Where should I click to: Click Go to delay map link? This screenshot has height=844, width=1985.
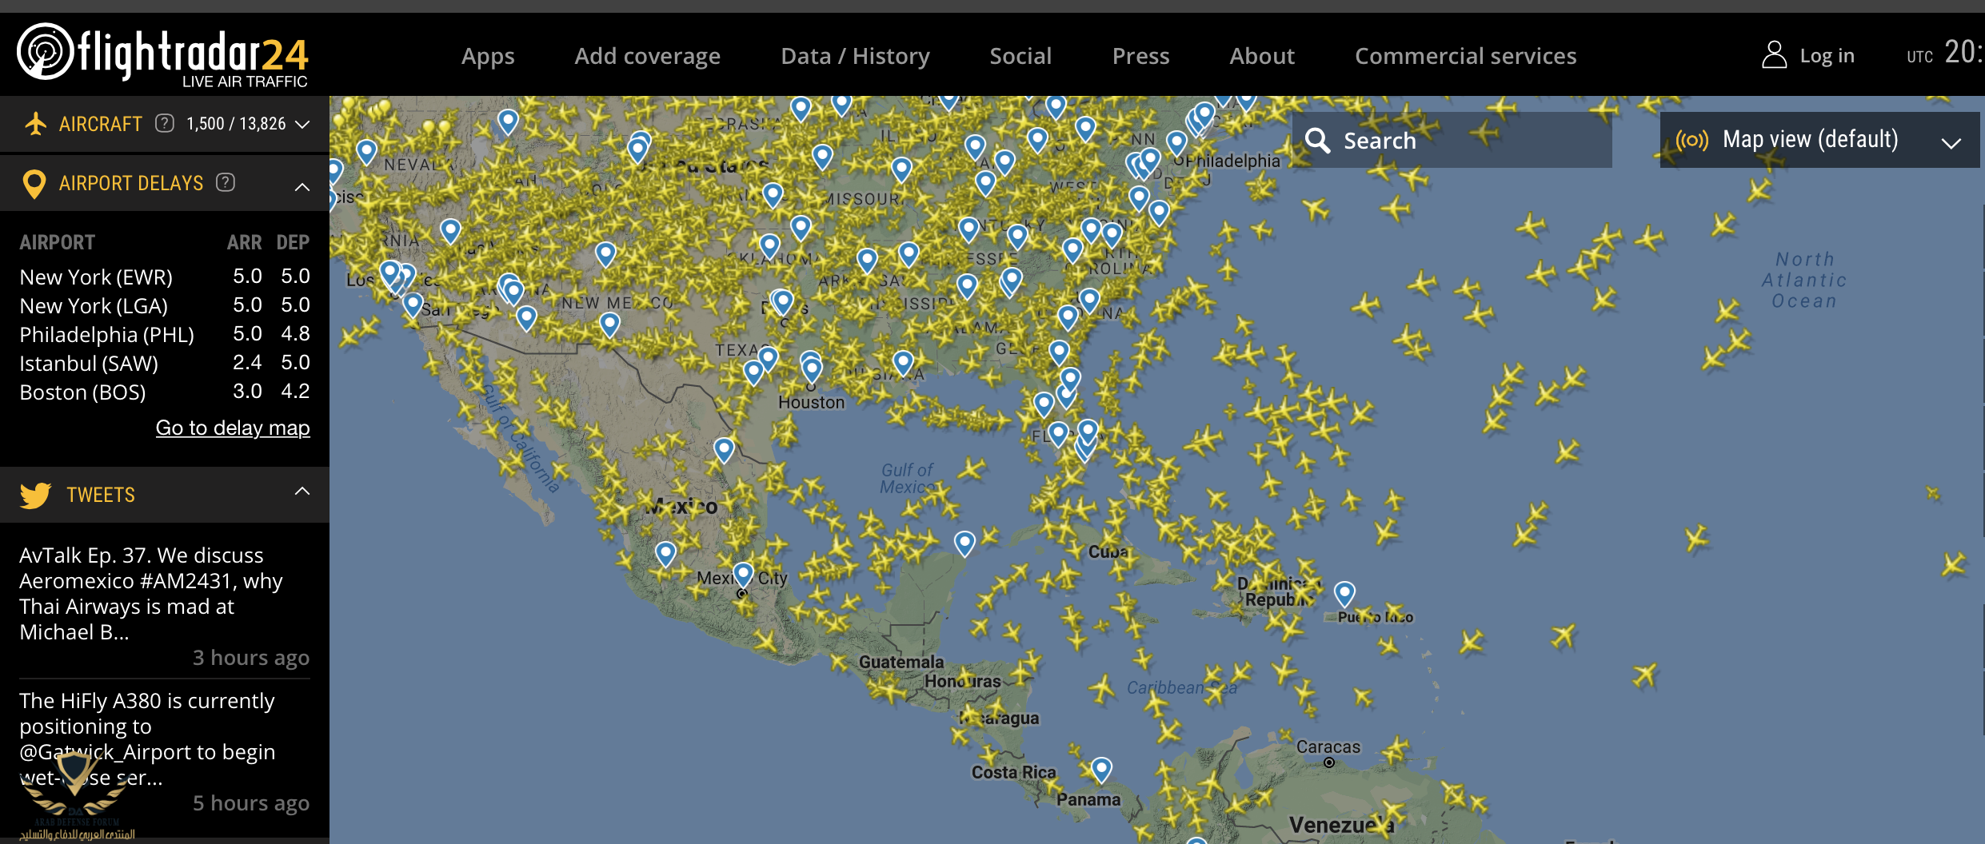[233, 428]
